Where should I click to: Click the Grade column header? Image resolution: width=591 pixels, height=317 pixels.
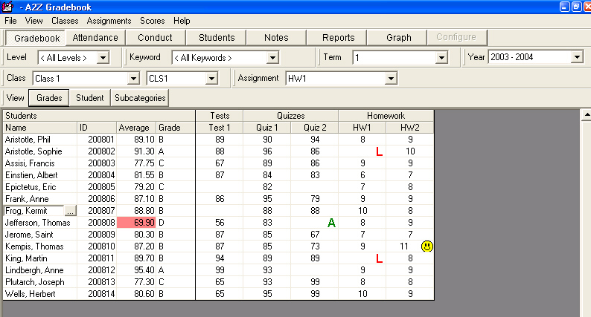coord(175,128)
